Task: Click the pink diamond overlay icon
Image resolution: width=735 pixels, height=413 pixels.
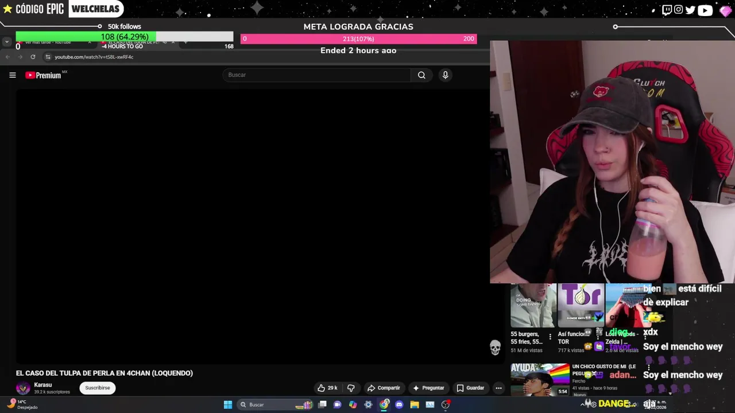Action: tap(725, 11)
